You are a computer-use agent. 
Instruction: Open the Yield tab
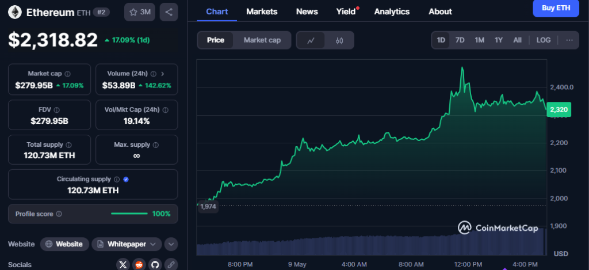pos(346,12)
